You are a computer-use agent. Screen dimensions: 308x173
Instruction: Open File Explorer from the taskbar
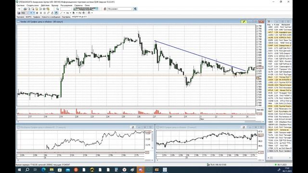pos(51,170)
